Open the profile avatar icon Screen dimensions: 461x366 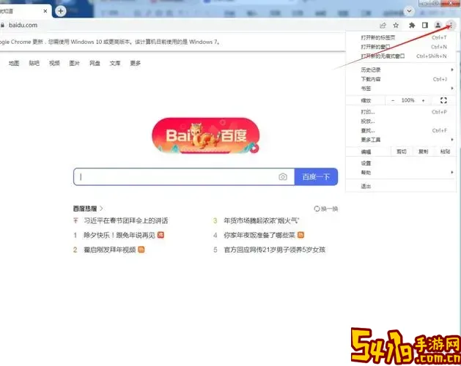438,26
